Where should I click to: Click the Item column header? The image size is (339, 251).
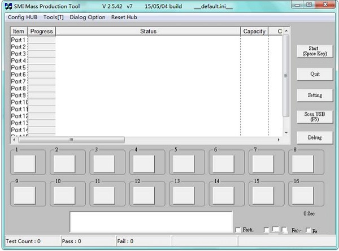pos(19,32)
